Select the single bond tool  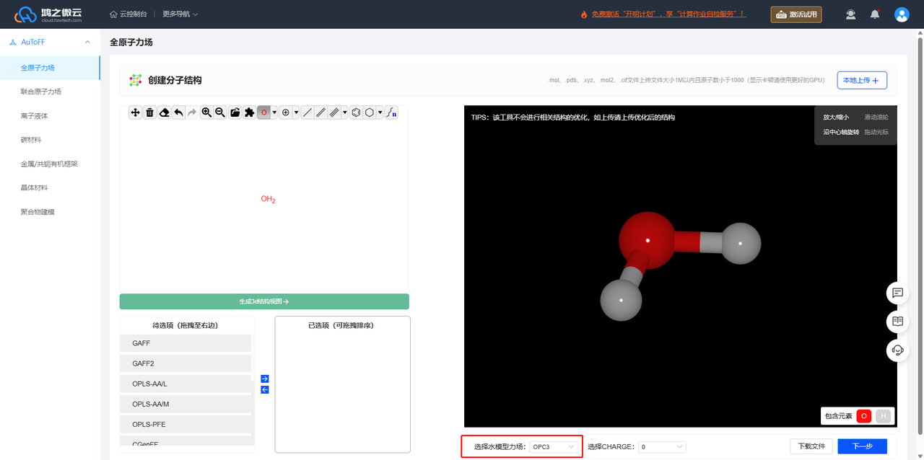[x=307, y=112]
